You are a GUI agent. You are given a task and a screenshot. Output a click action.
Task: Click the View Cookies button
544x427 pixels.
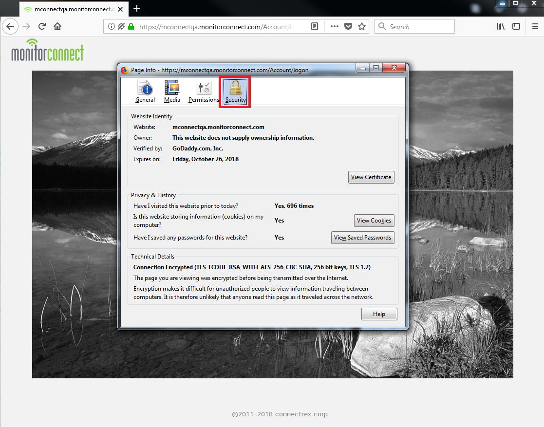click(374, 221)
